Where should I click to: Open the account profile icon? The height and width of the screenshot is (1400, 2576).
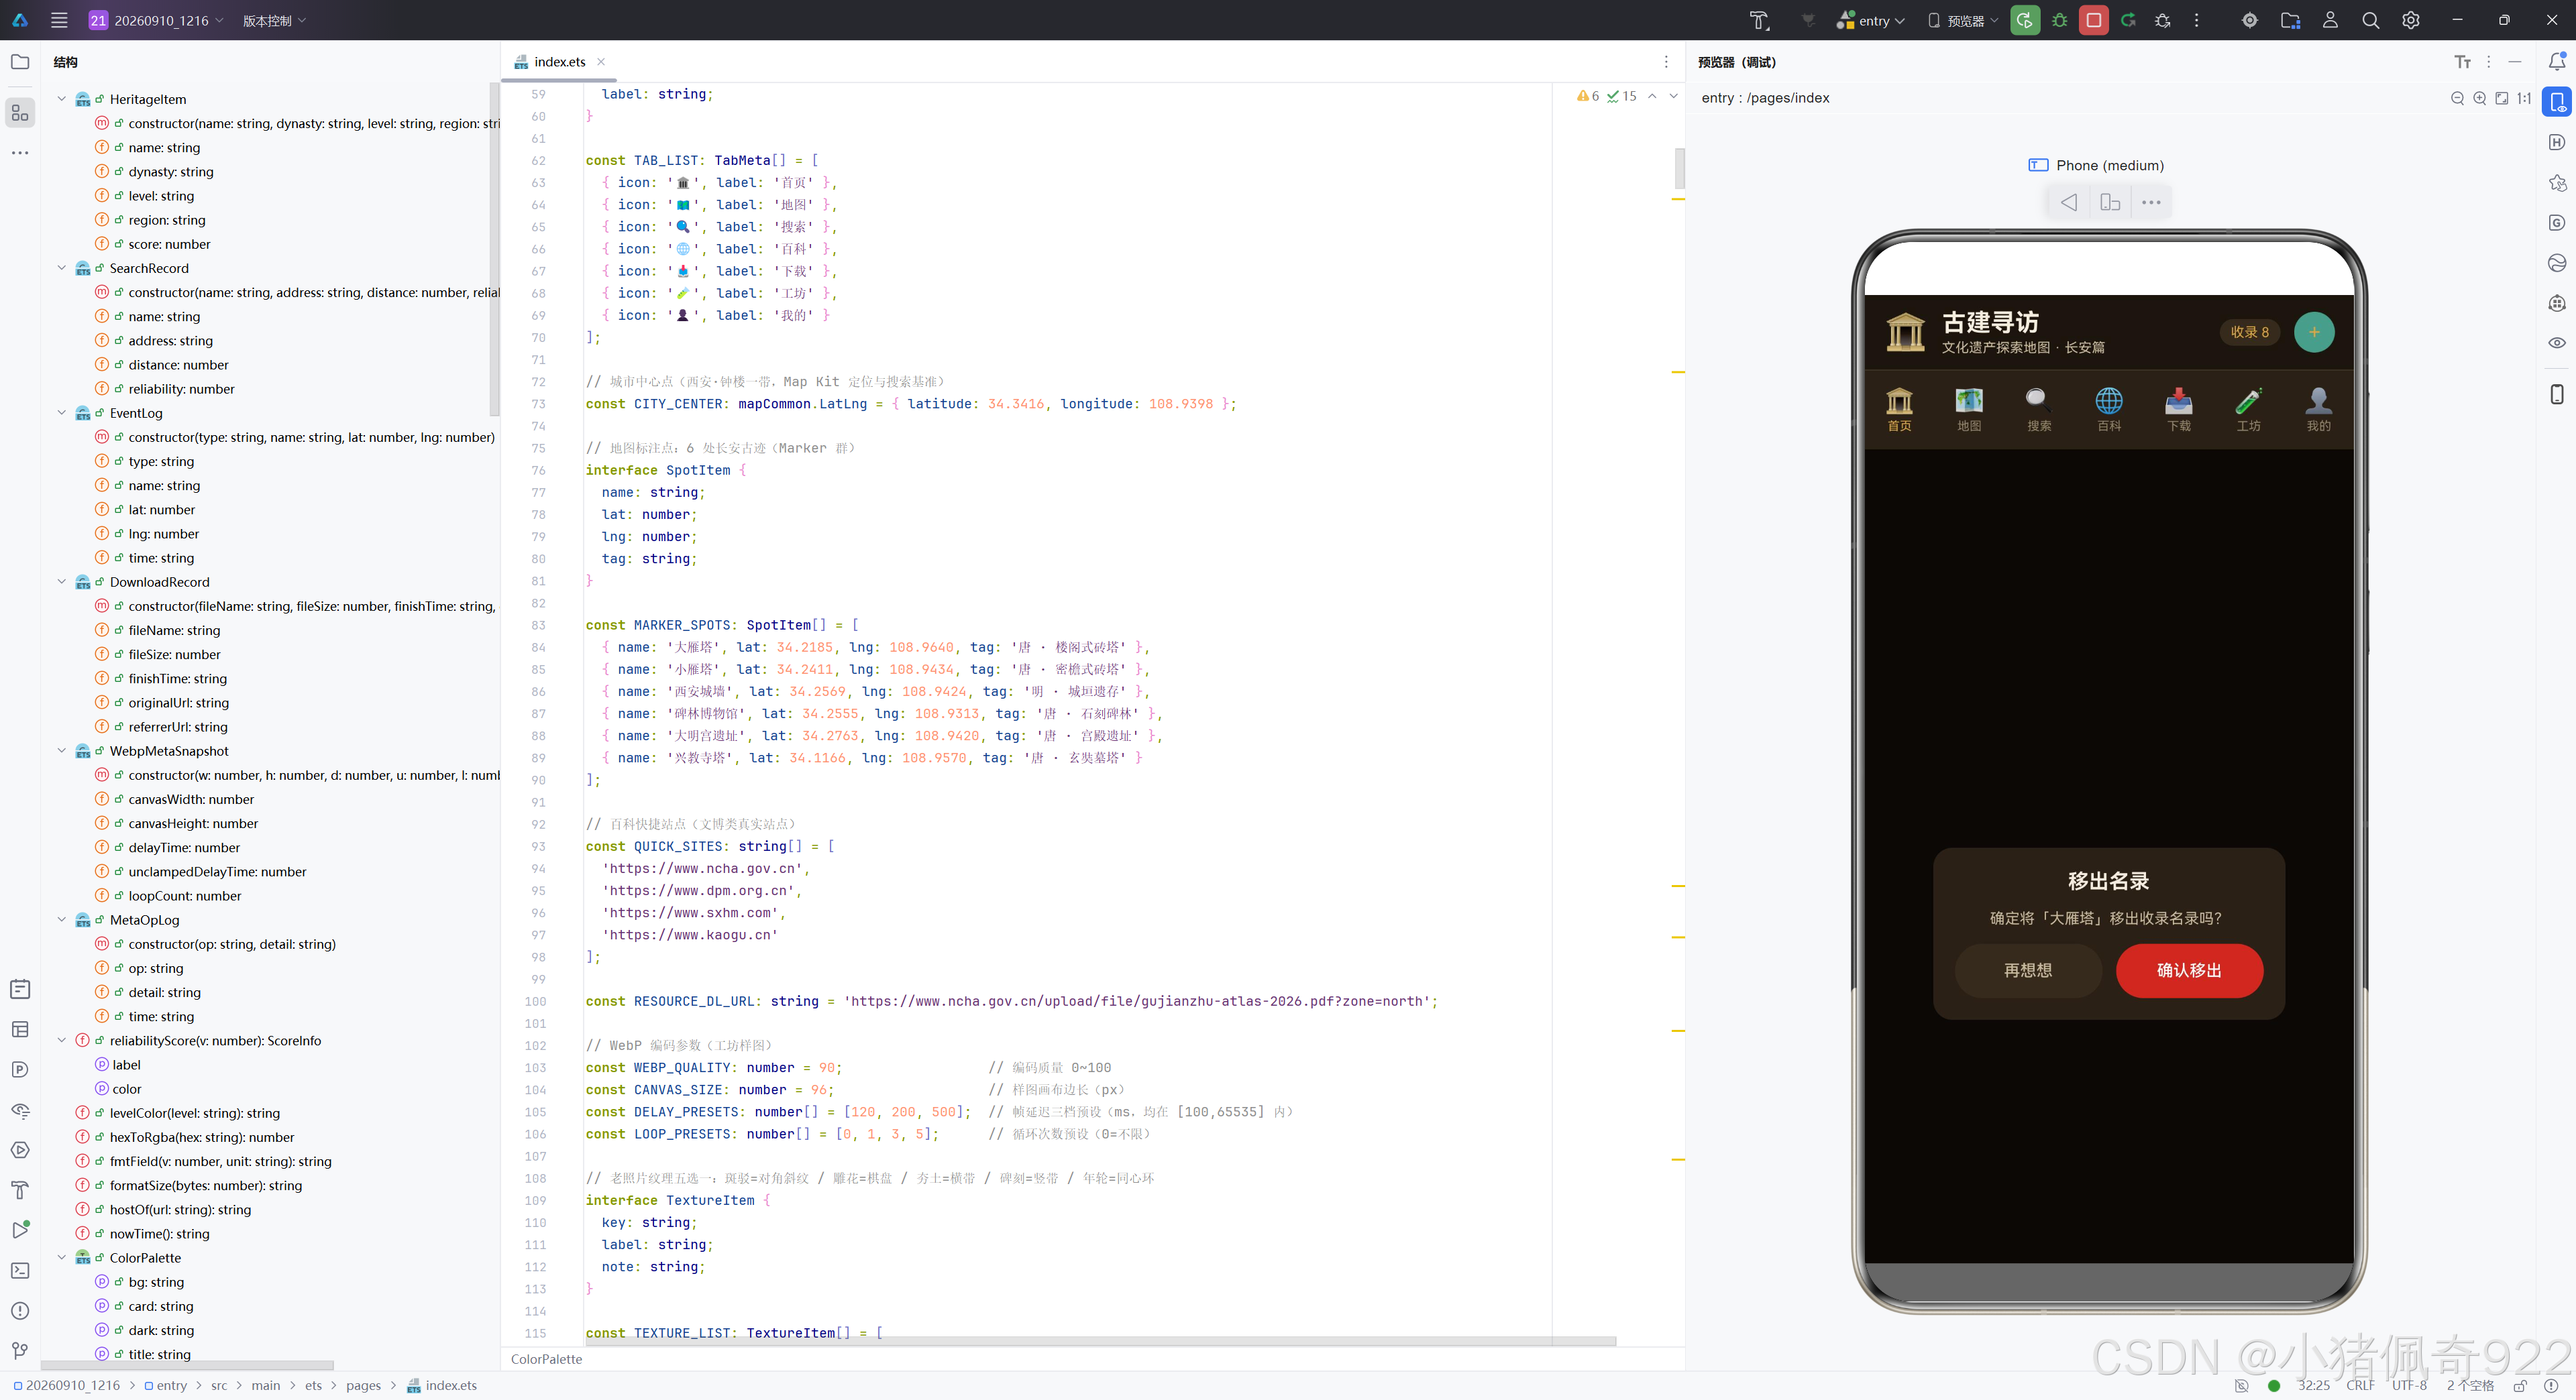[x=2330, y=20]
